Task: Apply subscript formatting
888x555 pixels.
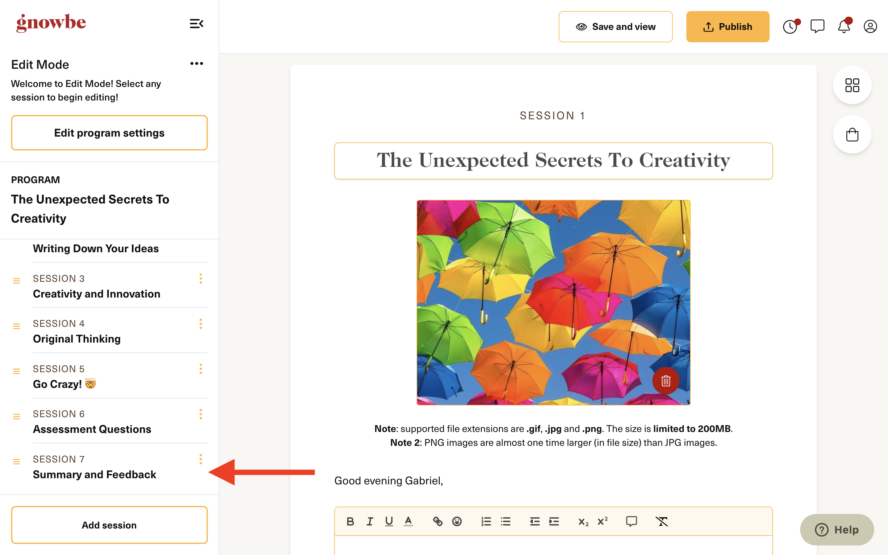Action: 583,522
